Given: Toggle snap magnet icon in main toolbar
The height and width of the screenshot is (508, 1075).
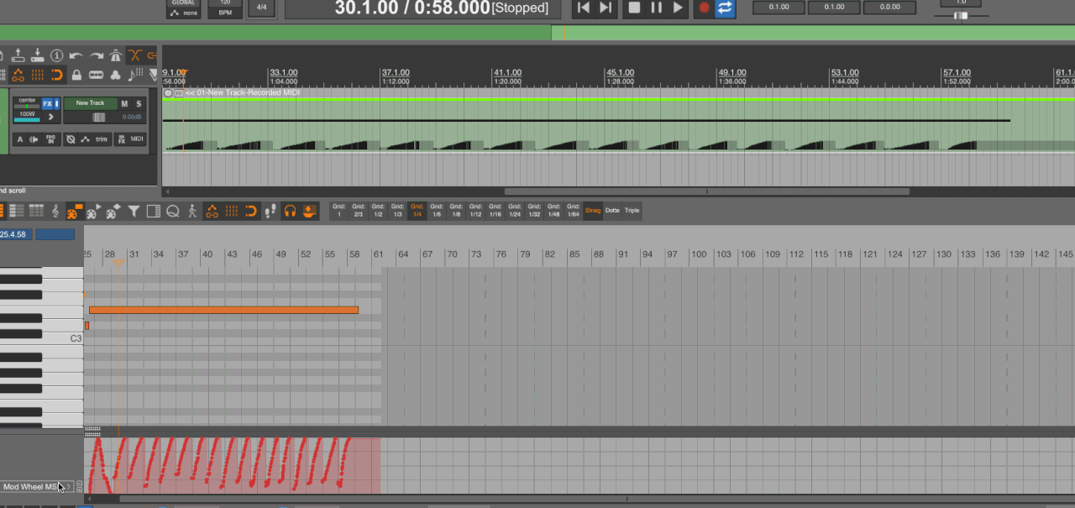Looking at the screenshot, I should (57, 75).
